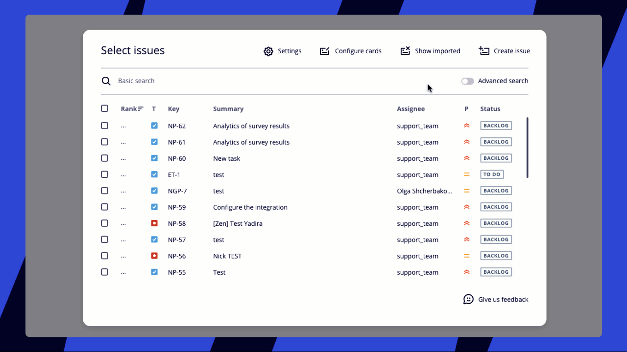Open the ellipsis menu on NP-59 row
The height and width of the screenshot is (352, 627).
pos(123,207)
